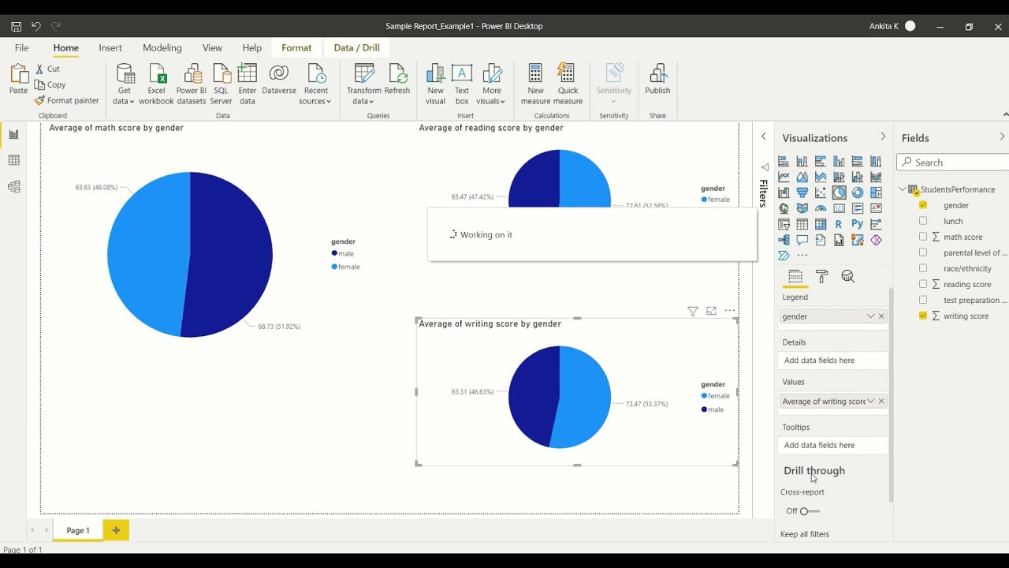Open the More visuals dropdown
Image resolution: width=1009 pixels, height=568 pixels.
coord(491,95)
